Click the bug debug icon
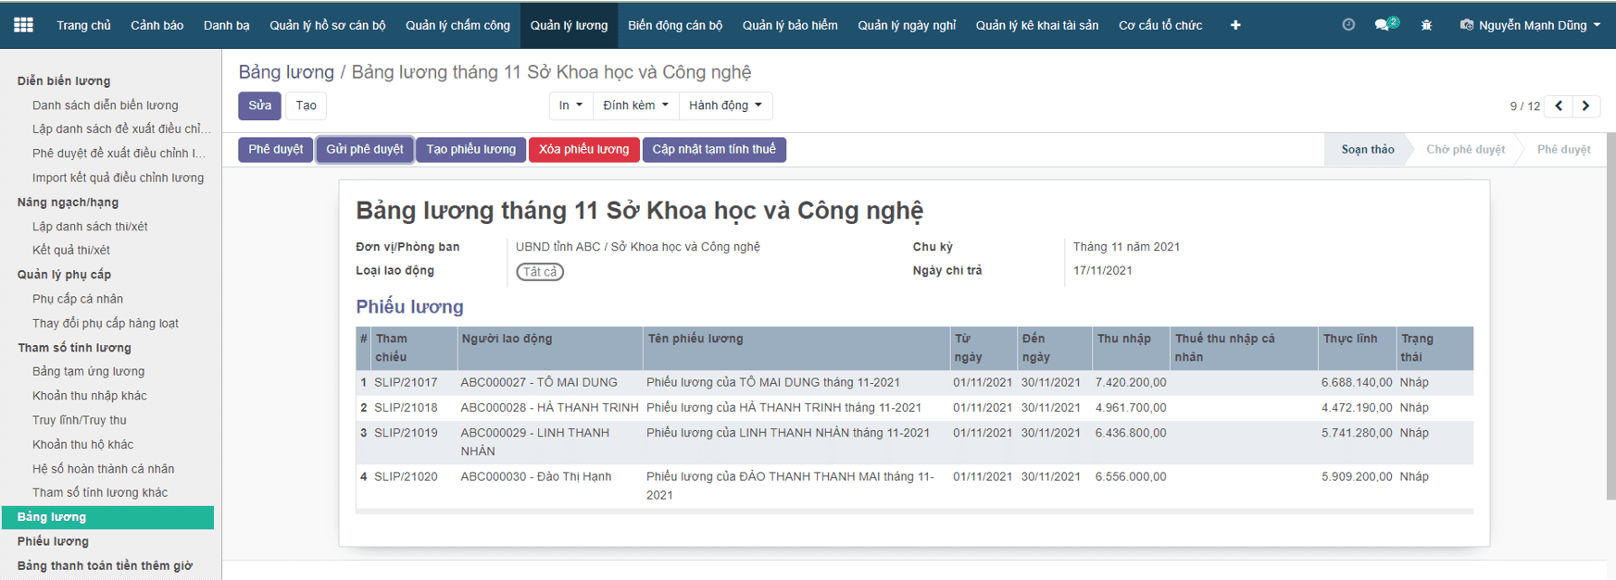 pyautogui.click(x=1426, y=25)
